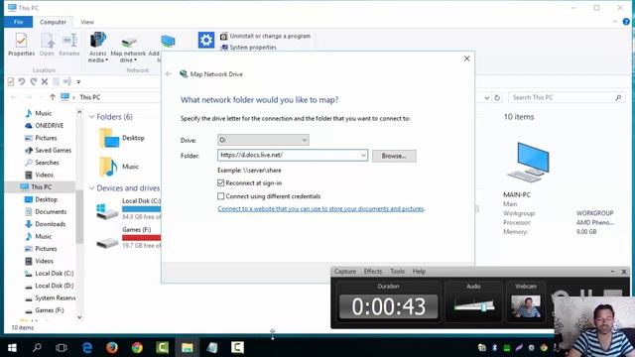Click the Up one level arrow
635x357 pixels.
tap(53, 97)
